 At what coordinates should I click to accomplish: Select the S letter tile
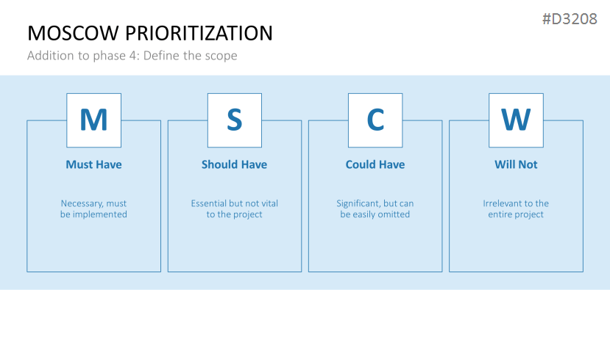pyautogui.click(x=234, y=120)
